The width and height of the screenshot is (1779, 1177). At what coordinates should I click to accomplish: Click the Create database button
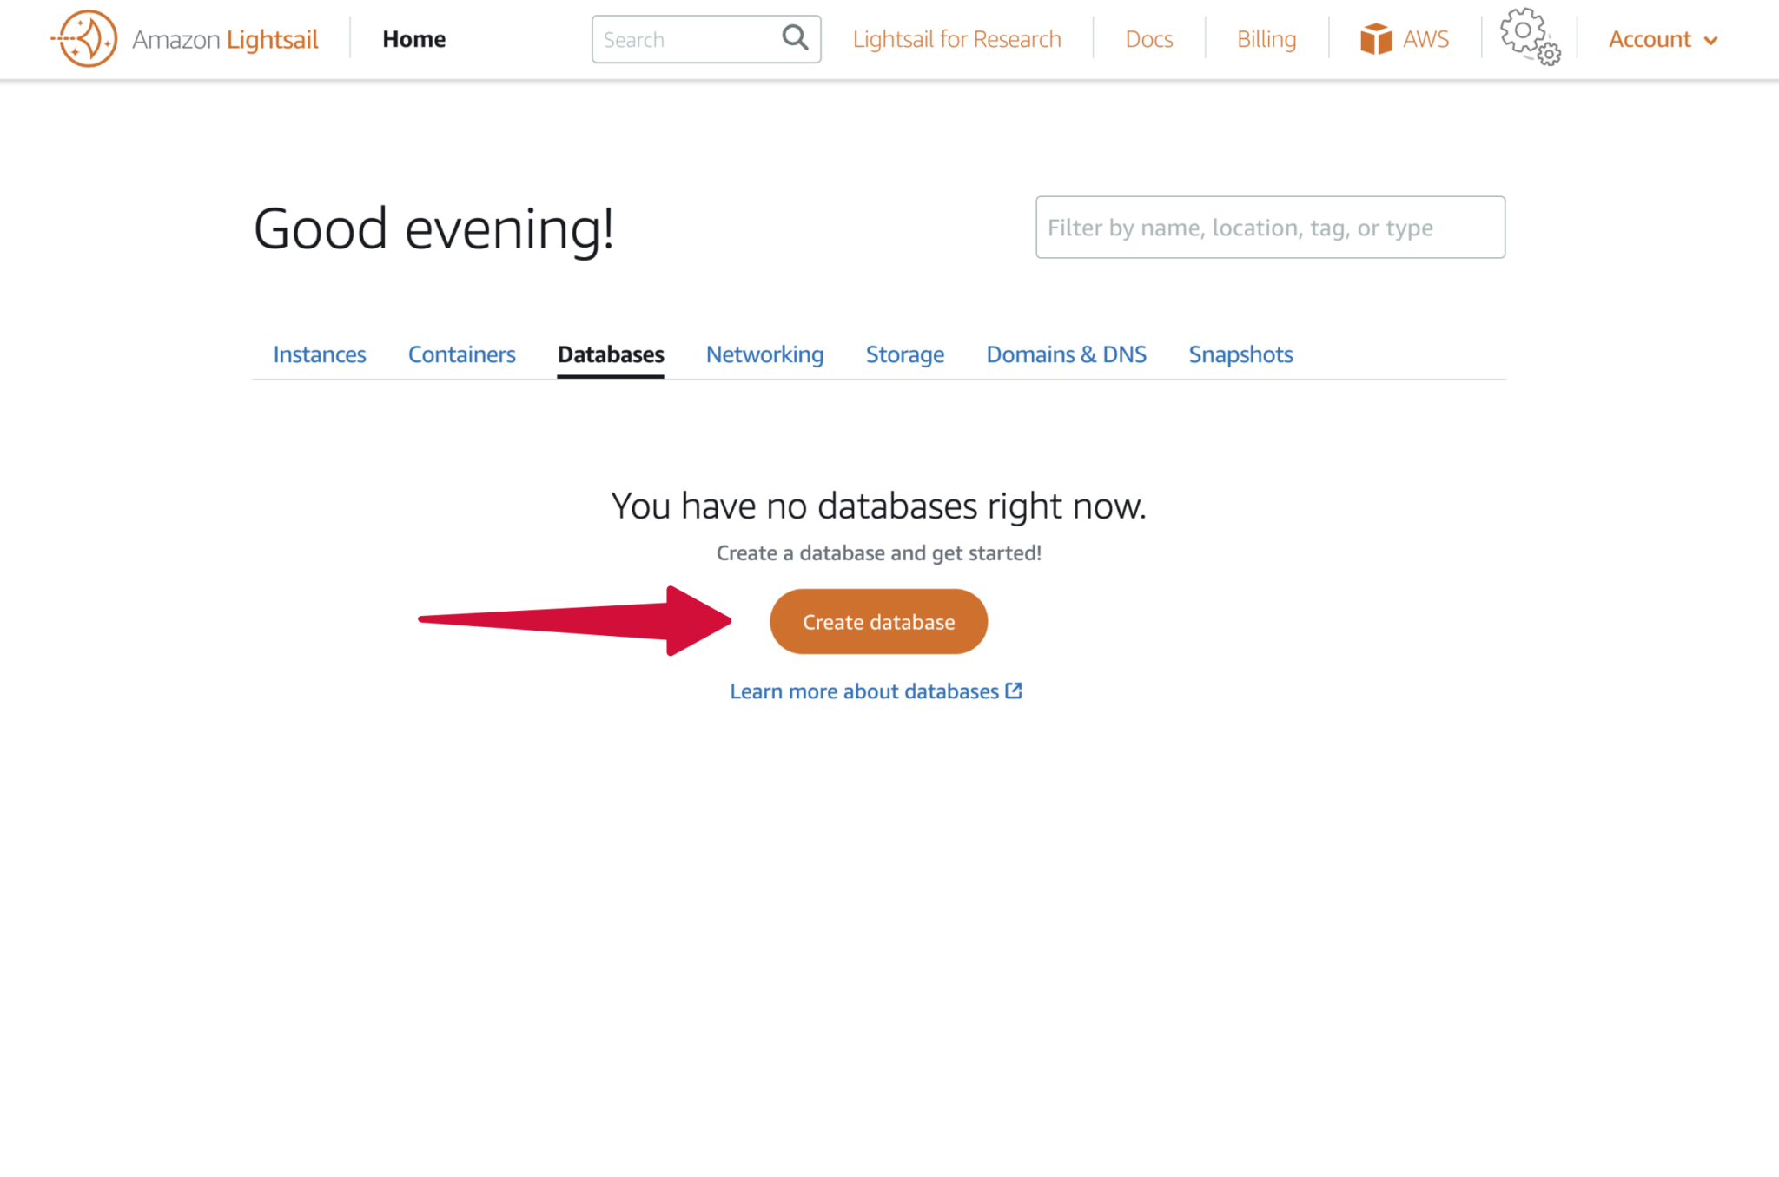[x=877, y=621]
